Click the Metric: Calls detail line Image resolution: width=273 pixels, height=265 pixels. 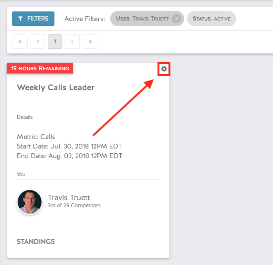36,137
